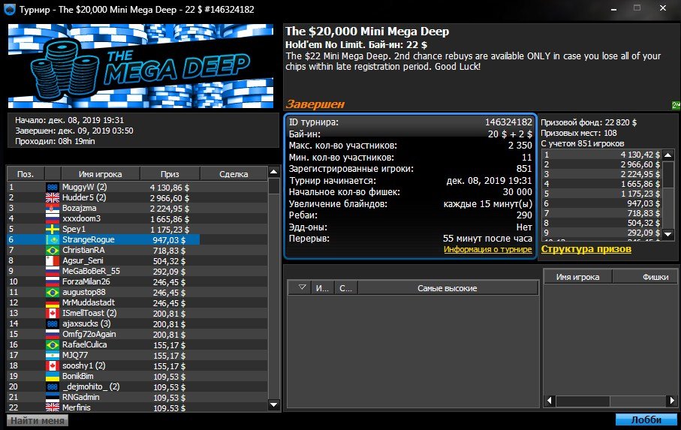Click the Canadian flag next to ISmellToast
The height and width of the screenshot is (430, 681).
(x=53, y=313)
